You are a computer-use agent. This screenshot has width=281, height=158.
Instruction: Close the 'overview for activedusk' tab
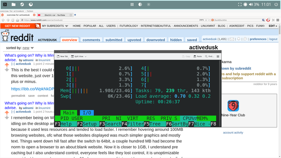(x=34, y=15)
